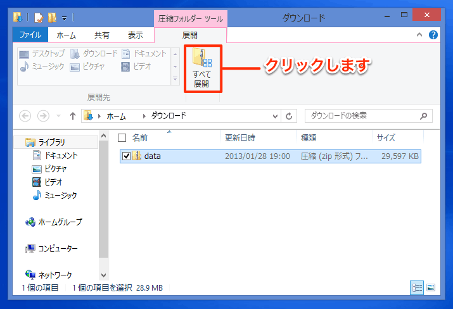Choose ダウンロード in the extract destination list
This screenshot has width=453, height=309.
point(94,54)
